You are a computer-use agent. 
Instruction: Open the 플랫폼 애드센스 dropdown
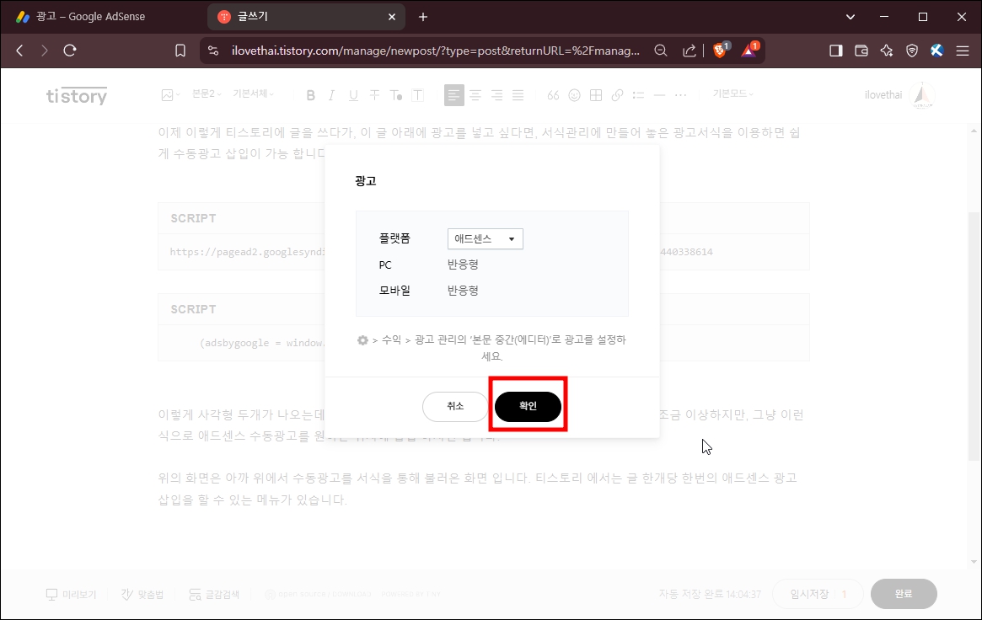[x=485, y=238]
